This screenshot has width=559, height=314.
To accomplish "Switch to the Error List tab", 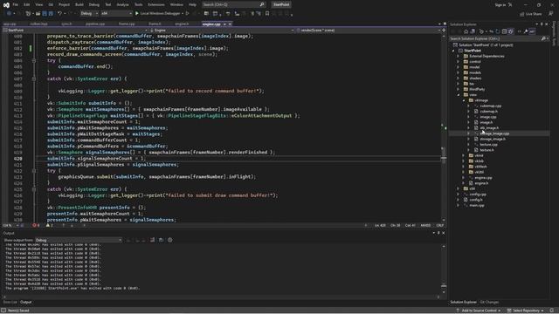I will (10, 303).
